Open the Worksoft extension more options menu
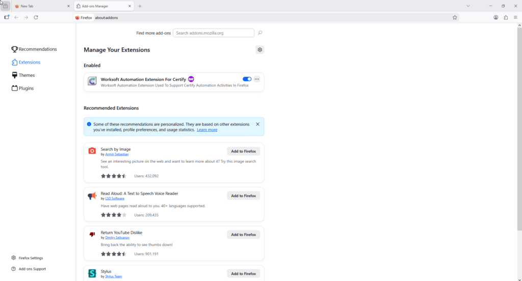 pyautogui.click(x=257, y=79)
